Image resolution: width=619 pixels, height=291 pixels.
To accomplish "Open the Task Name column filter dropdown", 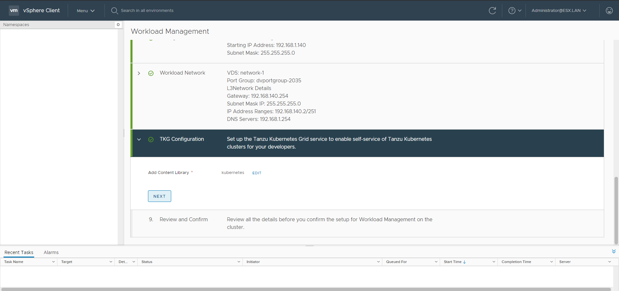I will 54,262.
